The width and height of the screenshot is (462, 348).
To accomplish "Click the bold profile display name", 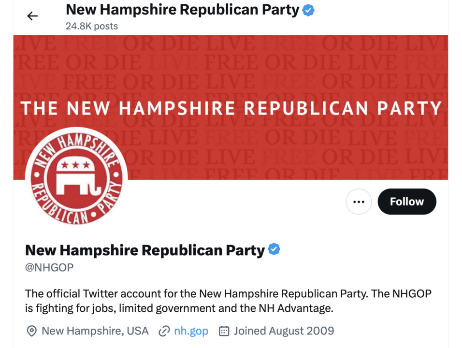I will [145, 250].
